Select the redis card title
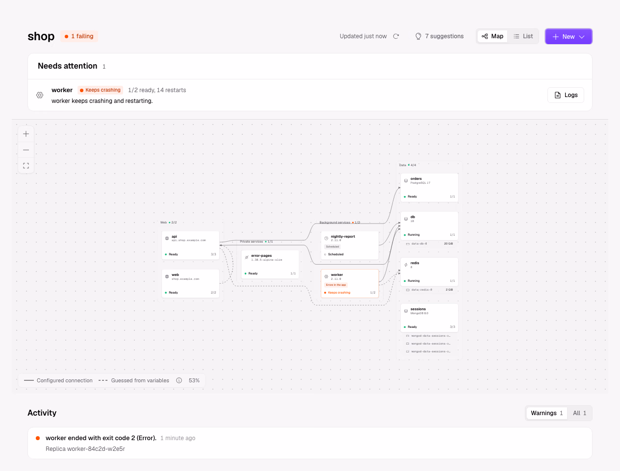The width and height of the screenshot is (620, 471). coord(415,263)
